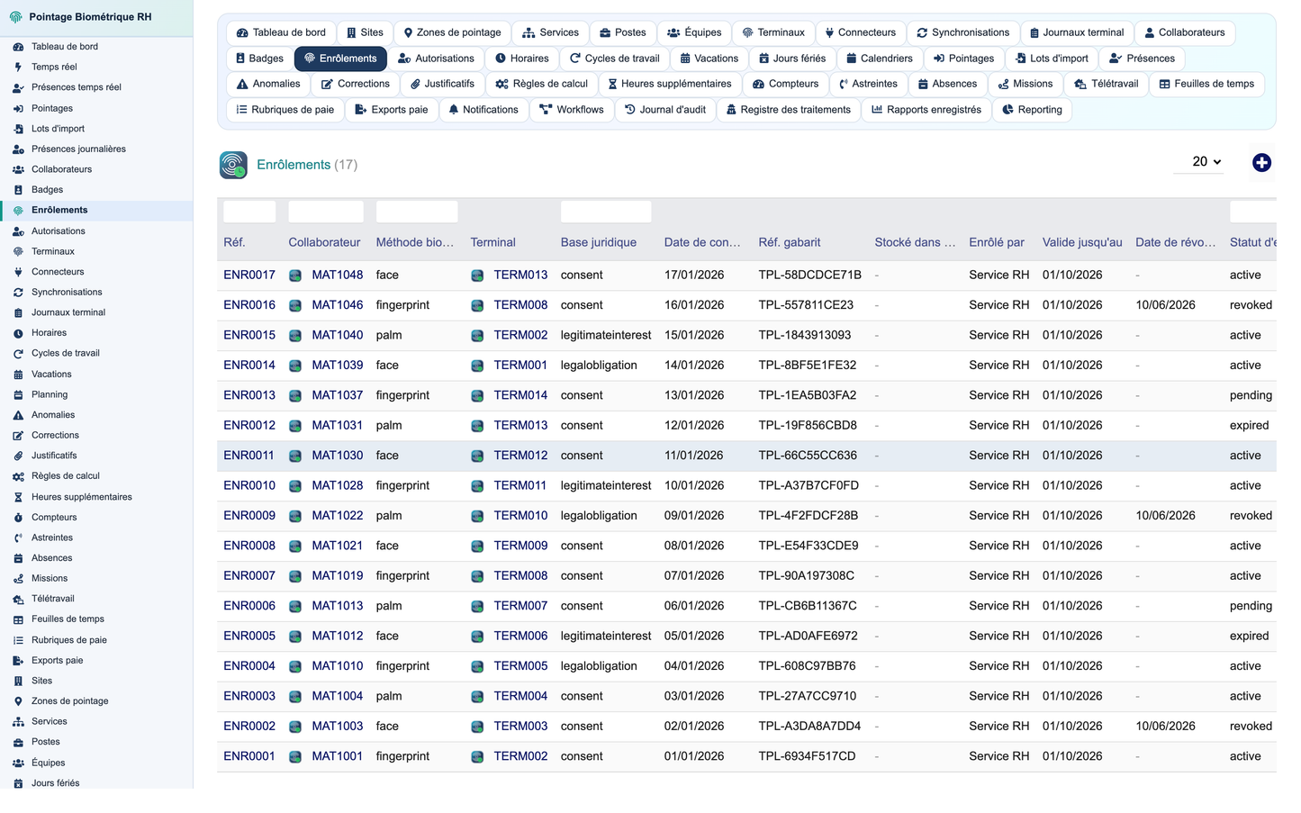1301x813 pixels.
Task: Click the Pointage Biométrique RH app title
Action: pos(90,17)
